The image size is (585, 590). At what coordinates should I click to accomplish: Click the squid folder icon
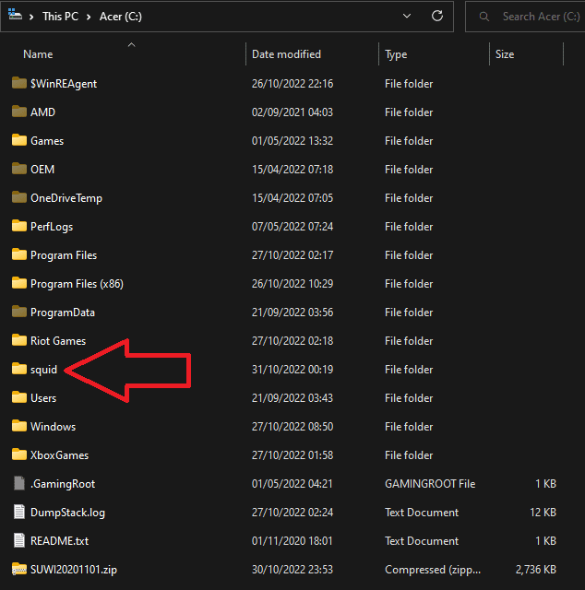(19, 369)
